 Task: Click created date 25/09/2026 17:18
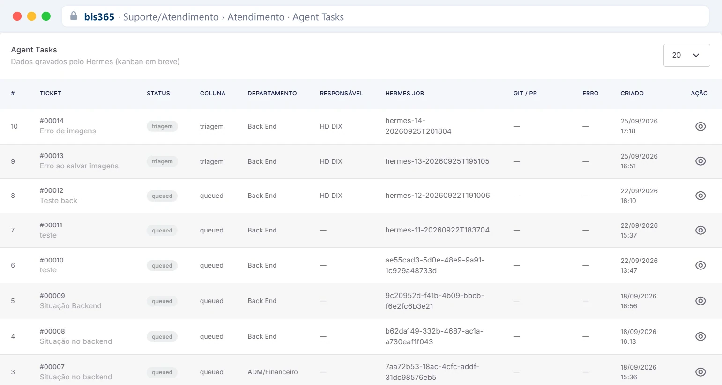pyautogui.click(x=639, y=126)
